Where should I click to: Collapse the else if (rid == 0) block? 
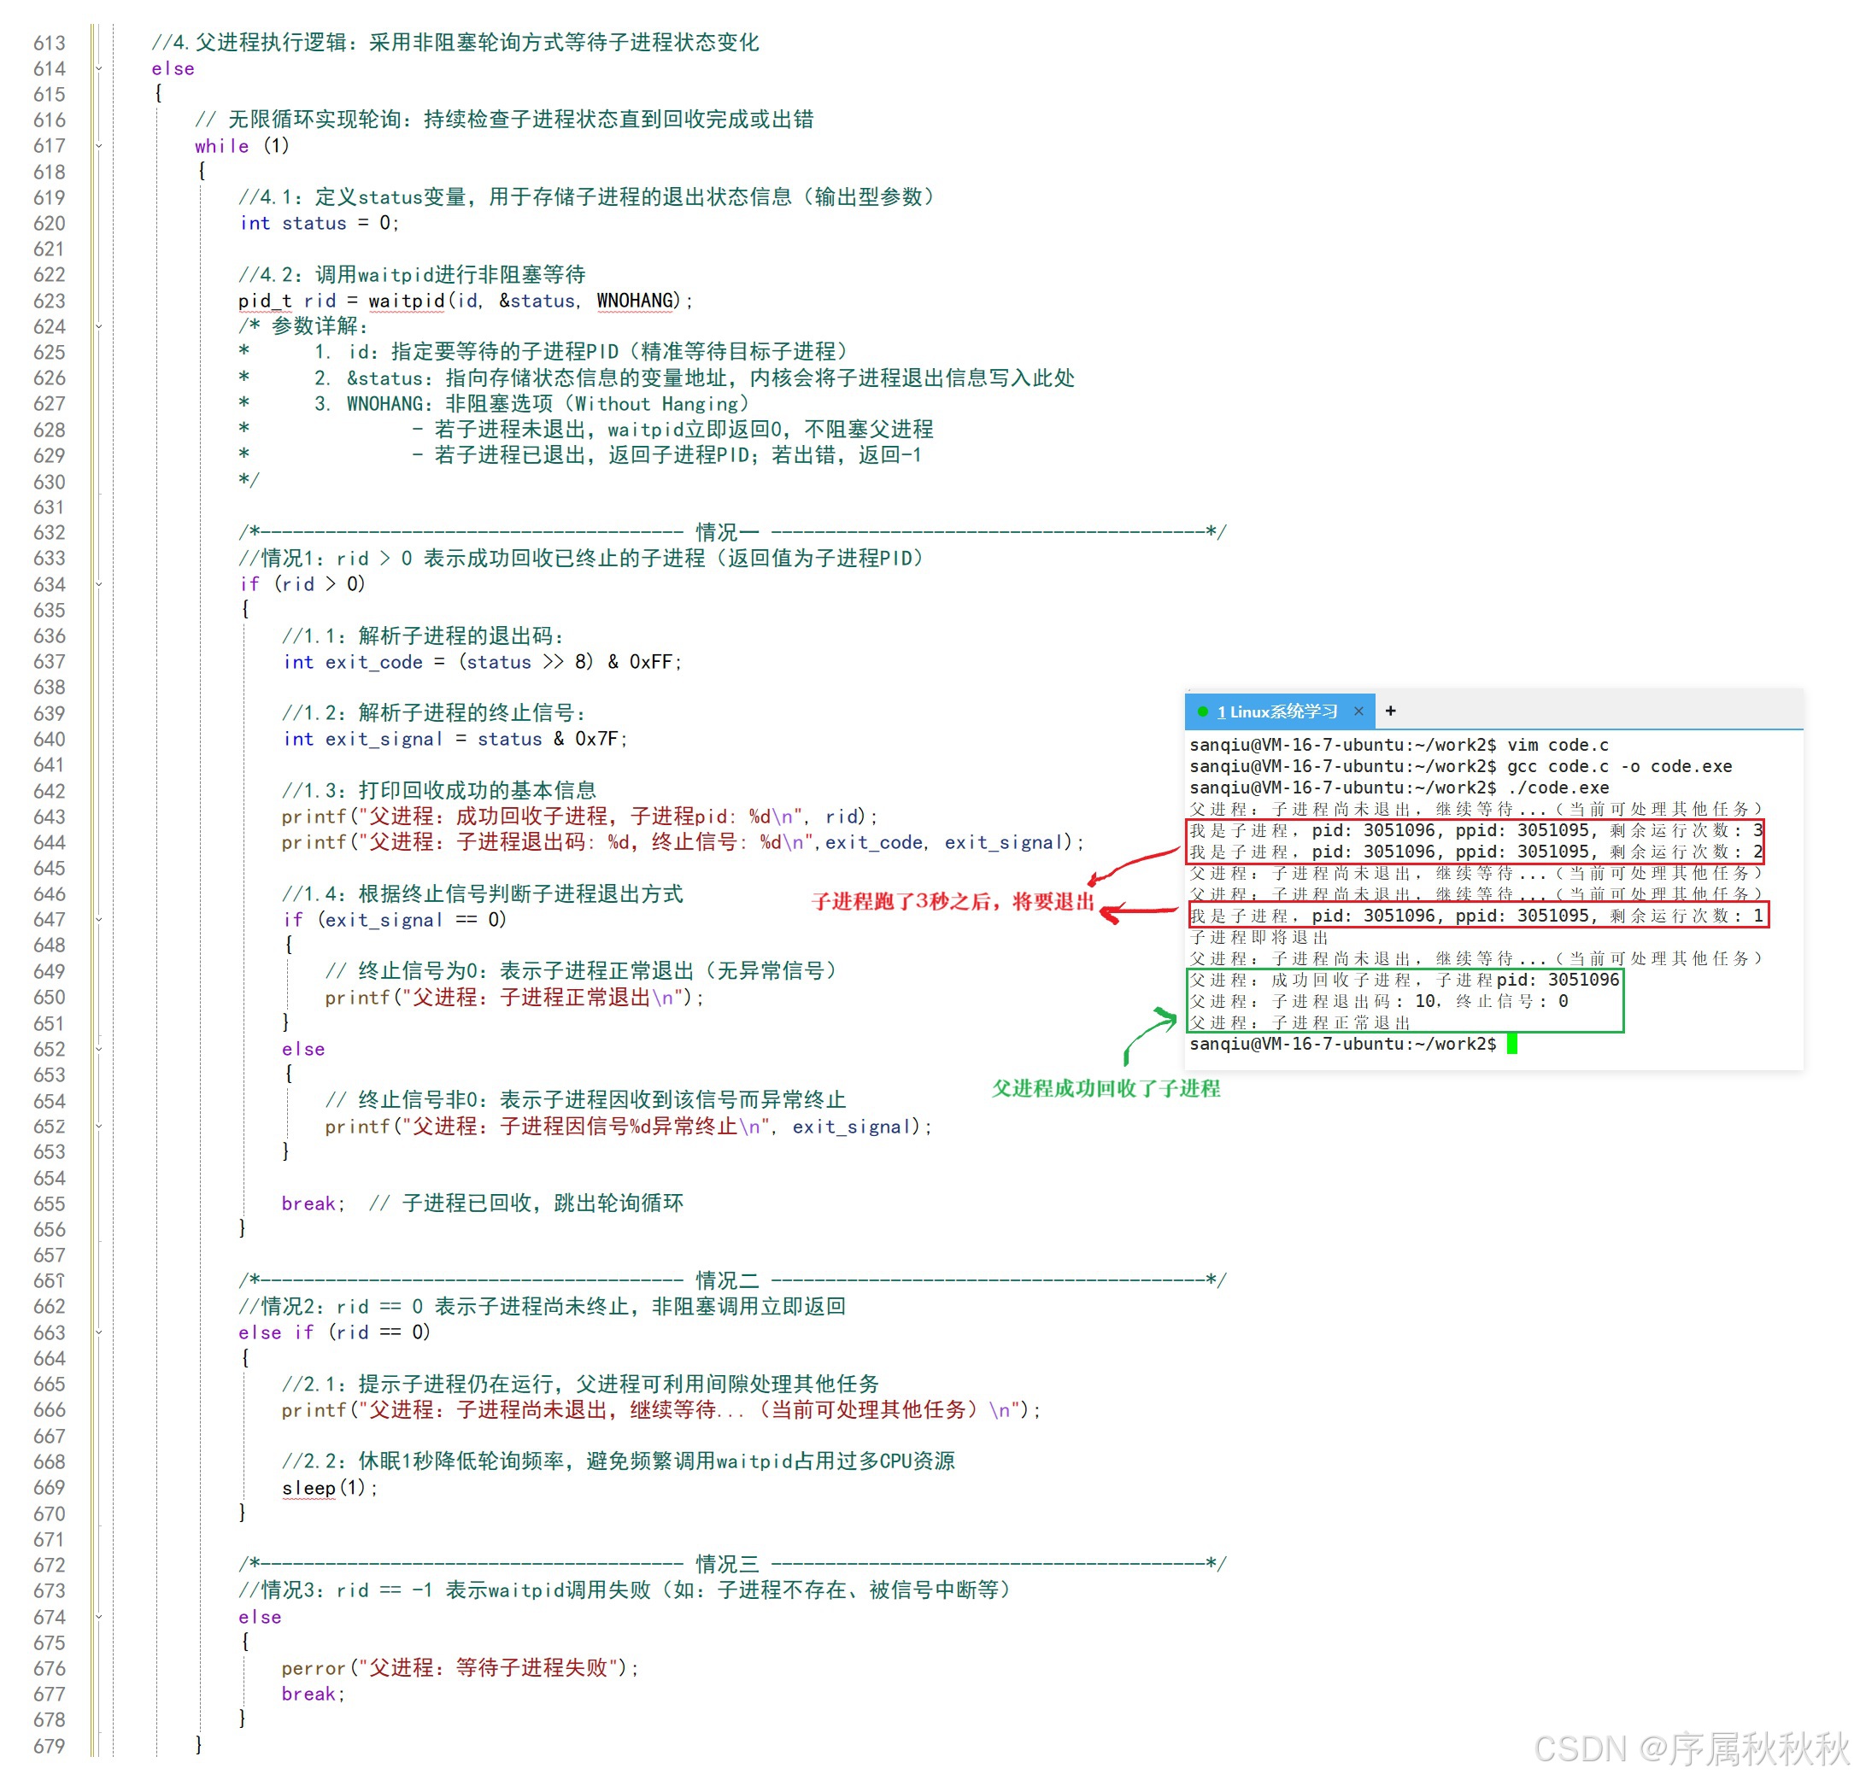97,1332
